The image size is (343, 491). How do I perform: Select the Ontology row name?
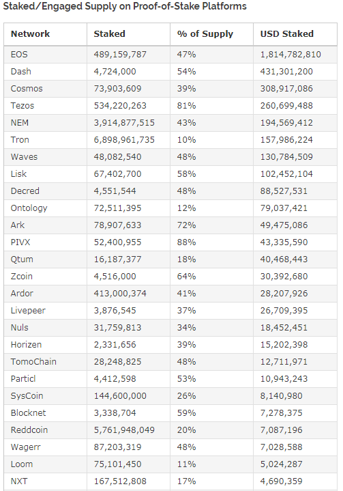(x=29, y=208)
